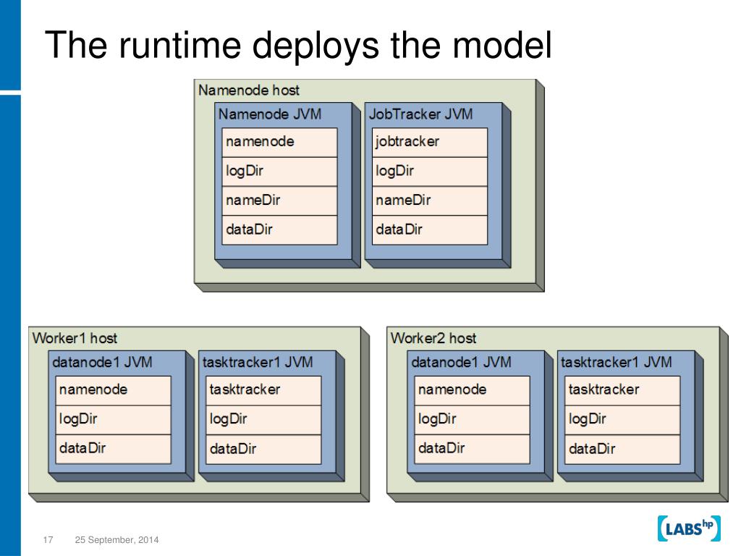
Task: Click logDir inside Namenode JVM
Action: pyautogui.click(x=280, y=172)
